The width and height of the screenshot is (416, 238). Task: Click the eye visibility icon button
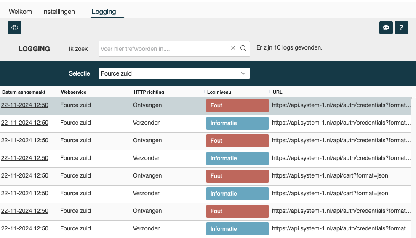15,28
